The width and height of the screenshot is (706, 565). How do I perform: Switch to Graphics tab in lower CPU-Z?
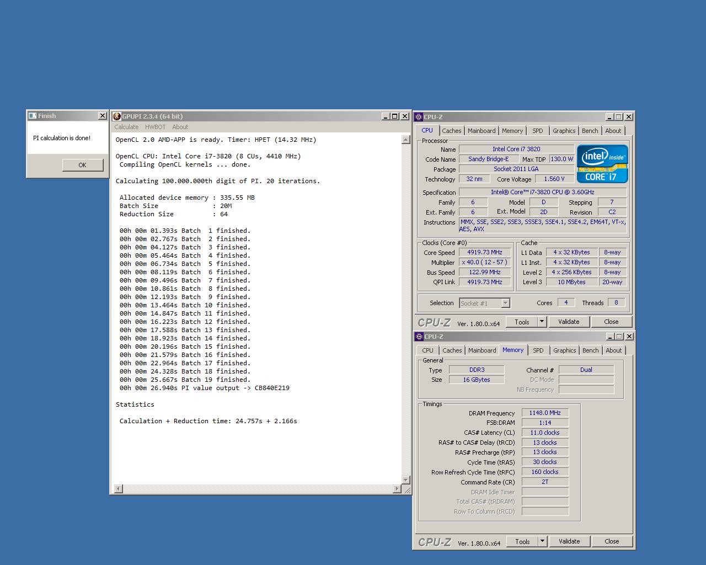click(565, 350)
